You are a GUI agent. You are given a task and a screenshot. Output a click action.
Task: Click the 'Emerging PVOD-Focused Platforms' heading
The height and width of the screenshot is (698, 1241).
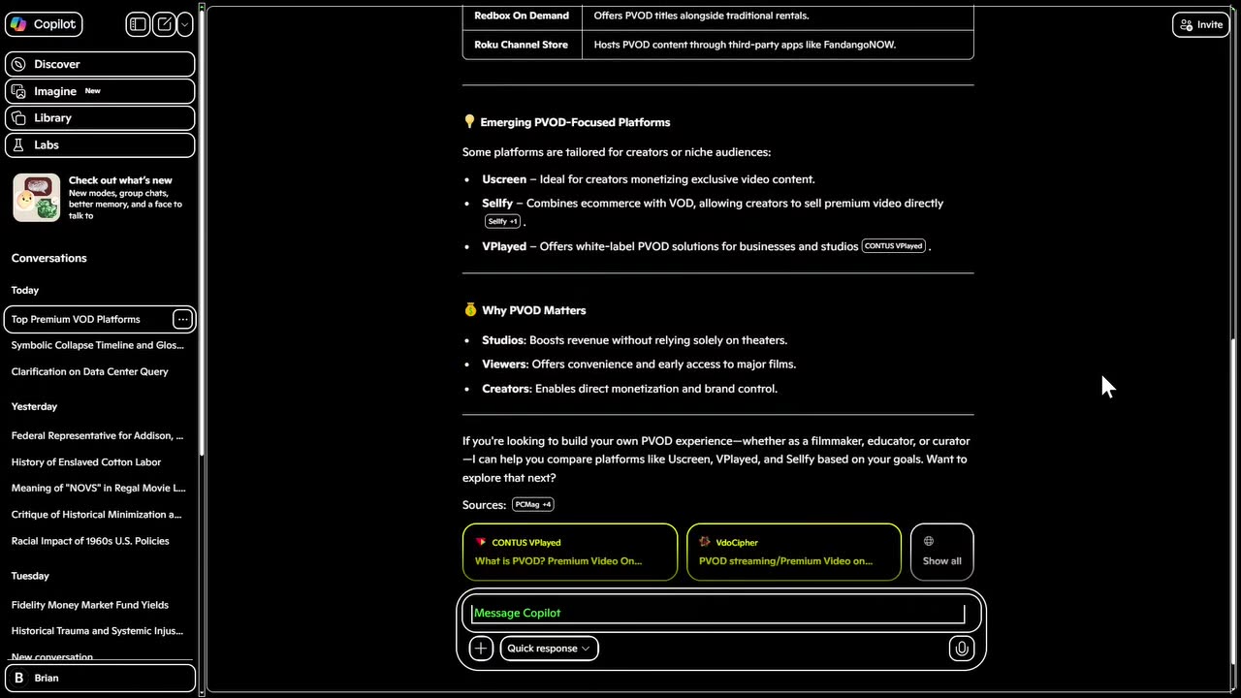tap(575, 122)
